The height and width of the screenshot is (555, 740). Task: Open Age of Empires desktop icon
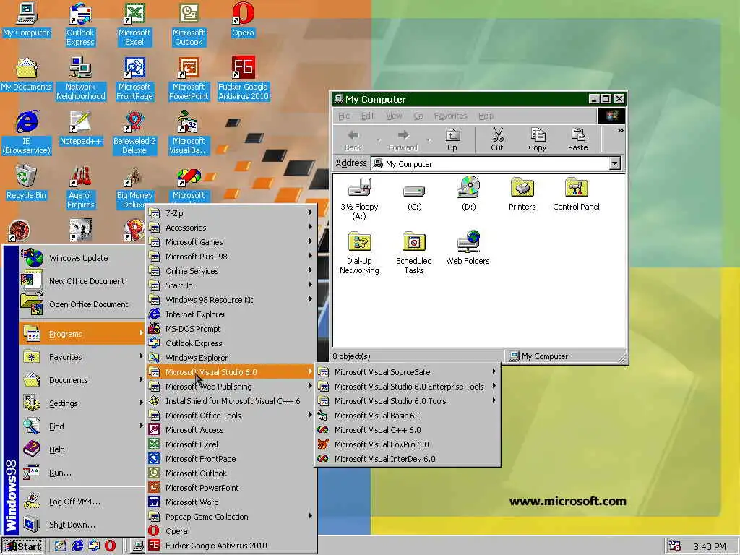(x=81, y=187)
